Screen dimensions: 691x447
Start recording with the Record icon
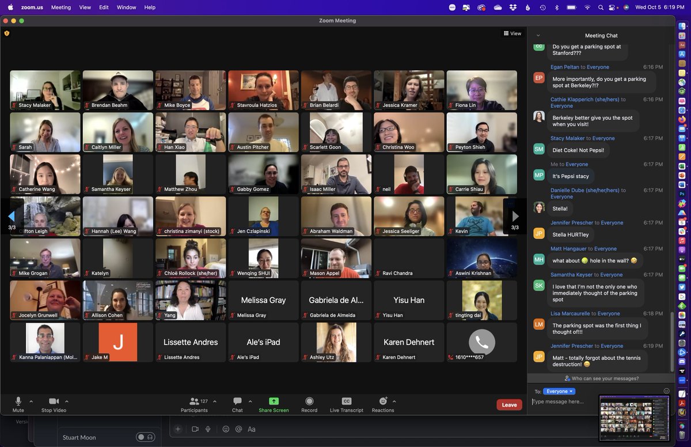pos(309,404)
